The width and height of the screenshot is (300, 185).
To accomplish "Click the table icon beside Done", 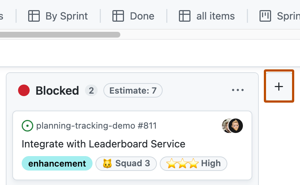I will (118, 16).
